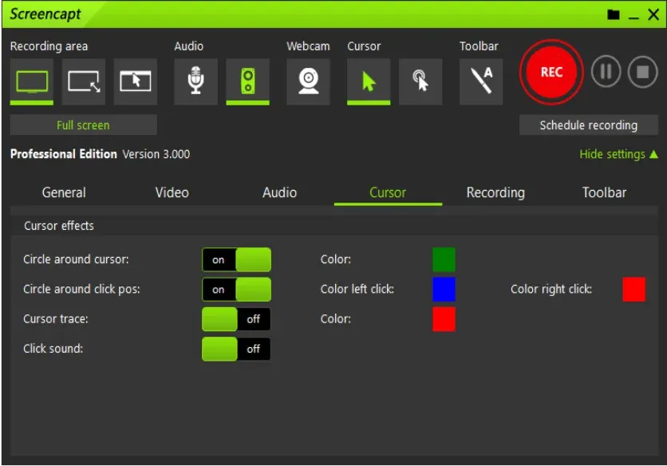Click the Professional Edition label
This screenshot has height=466, width=667.
pyautogui.click(x=63, y=154)
